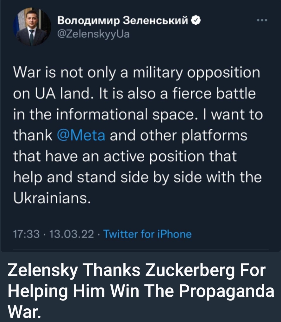281x322 pixels.
Task: Open the three-dot more options menu
Action: pos(262,21)
